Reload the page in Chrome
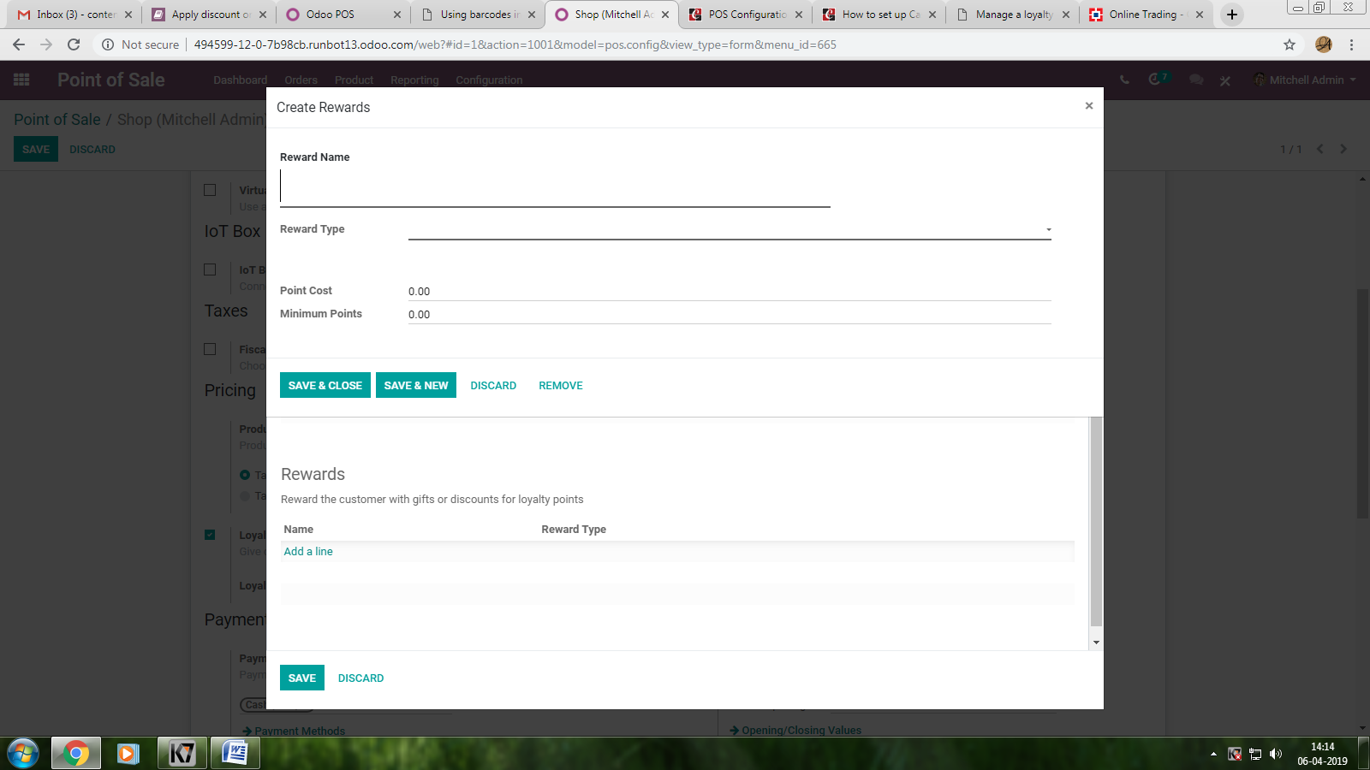 click(74, 44)
